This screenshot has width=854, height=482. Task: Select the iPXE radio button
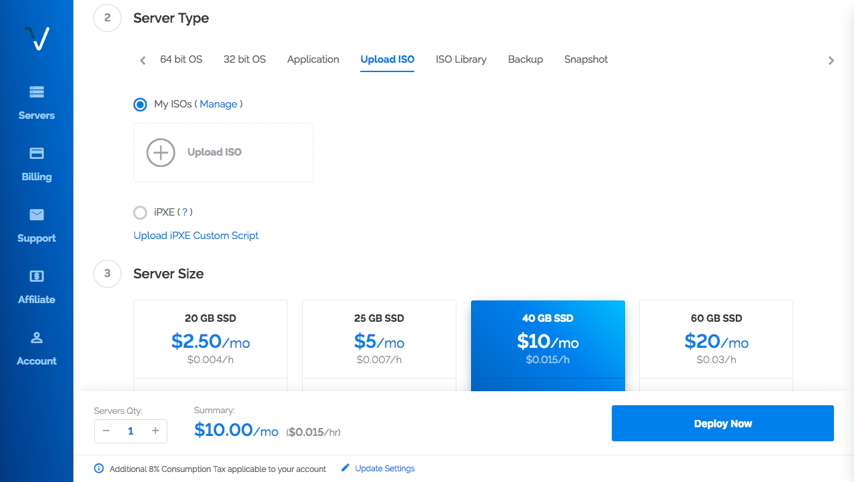pos(140,212)
